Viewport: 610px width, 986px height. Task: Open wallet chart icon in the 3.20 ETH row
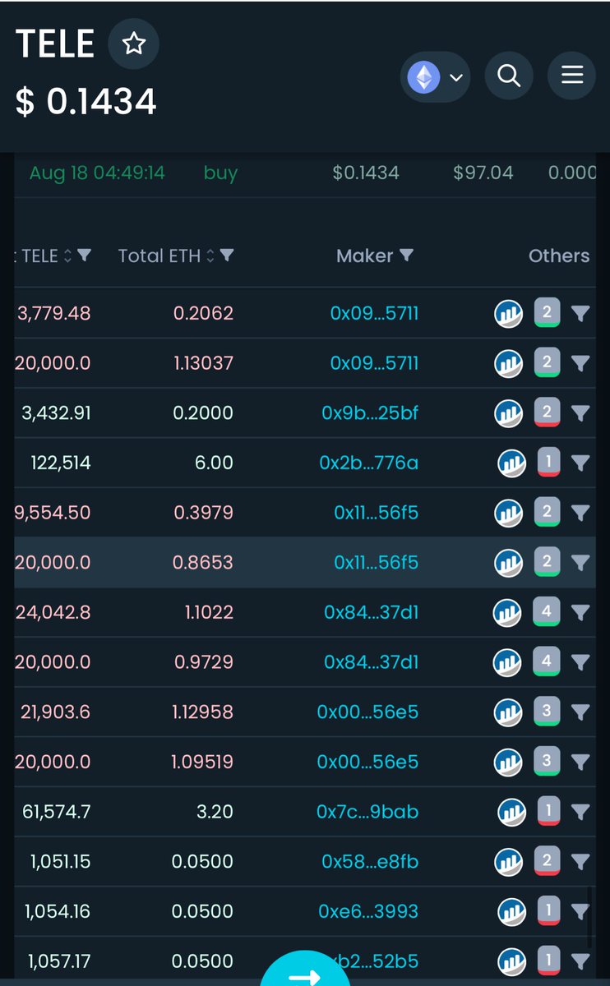coord(511,813)
